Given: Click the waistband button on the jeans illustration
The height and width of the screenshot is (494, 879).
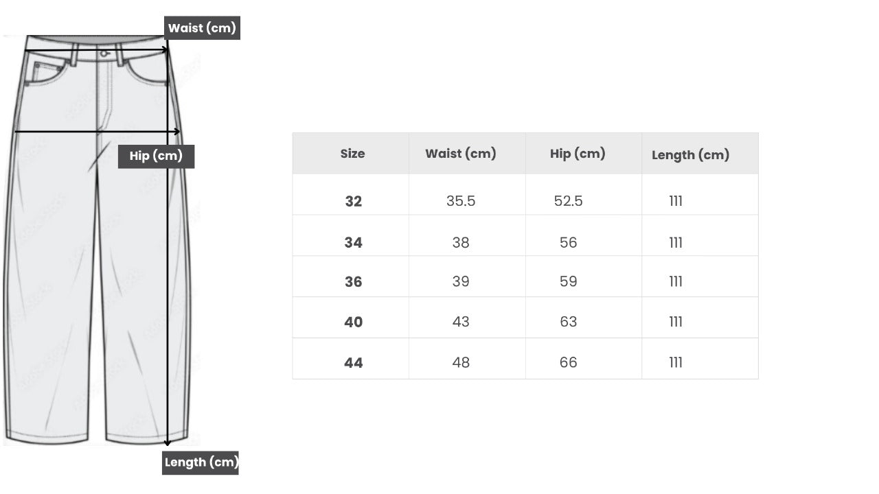Looking at the screenshot, I should point(104,53).
